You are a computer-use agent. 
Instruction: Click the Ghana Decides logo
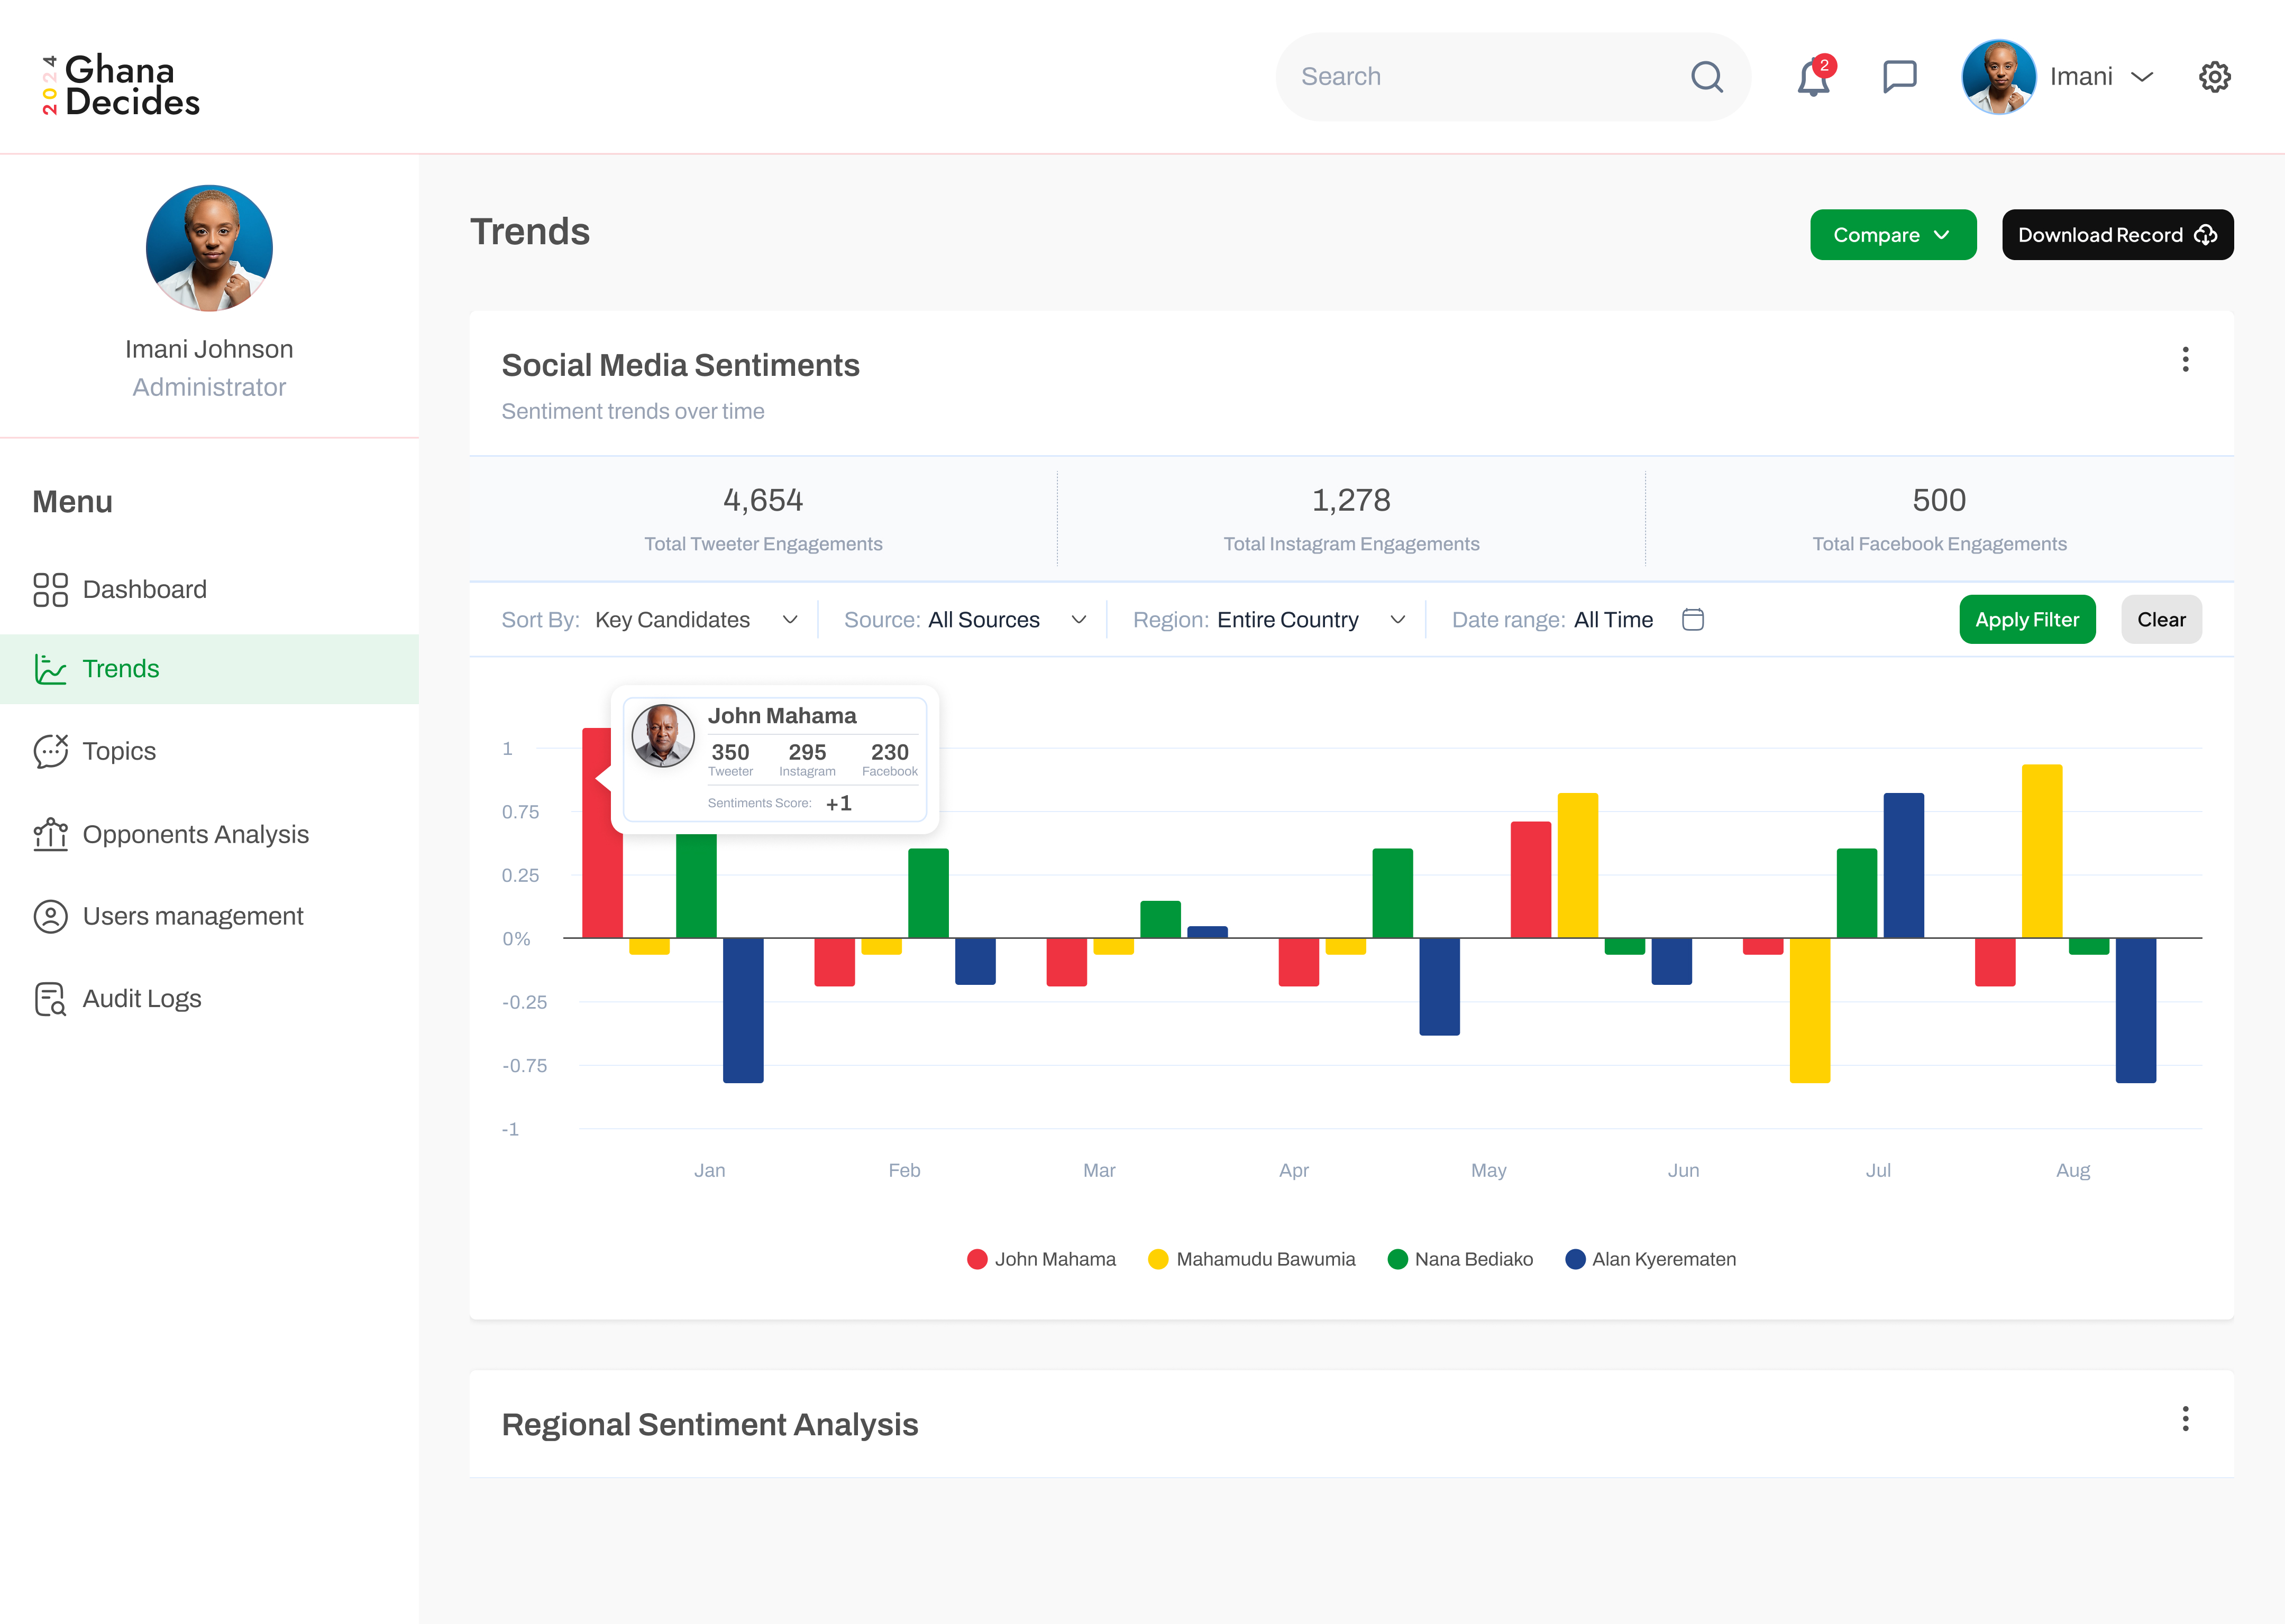point(121,86)
